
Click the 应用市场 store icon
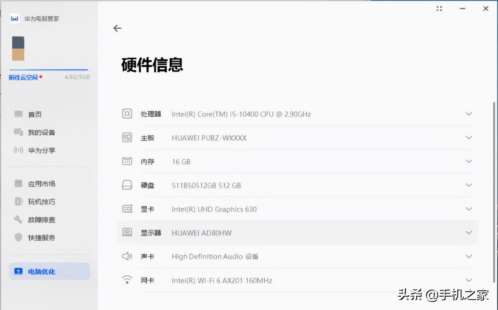pyautogui.click(x=18, y=183)
